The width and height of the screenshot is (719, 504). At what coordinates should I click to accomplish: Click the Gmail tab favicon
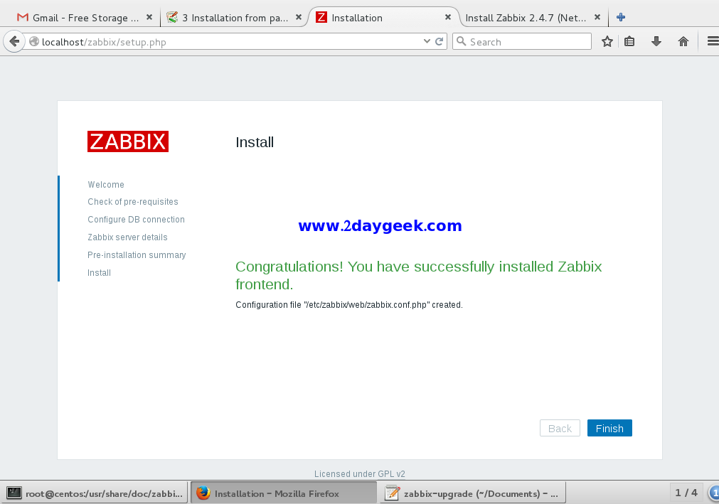[x=23, y=17]
